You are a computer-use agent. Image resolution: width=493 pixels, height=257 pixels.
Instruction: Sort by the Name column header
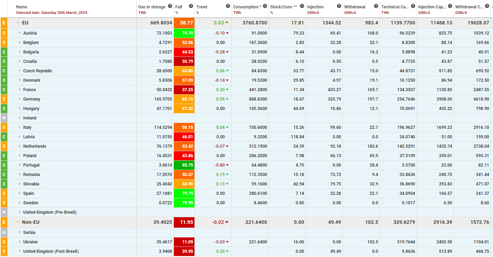[22, 7]
